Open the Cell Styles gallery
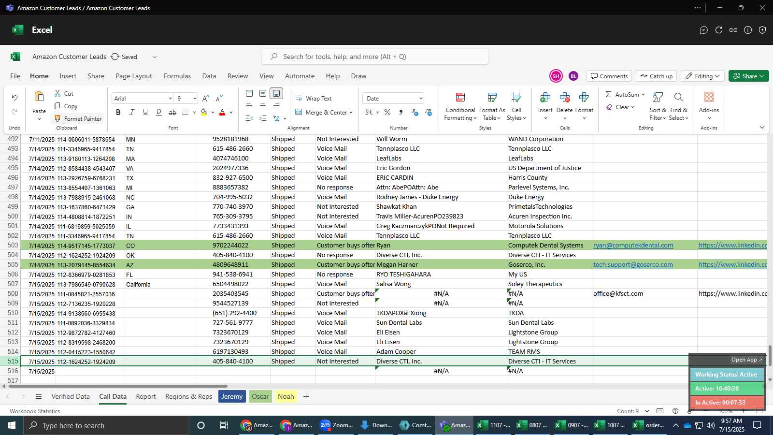The width and height of the screenshot is (773, 435). pyautogui.click(x=516, y=106)
